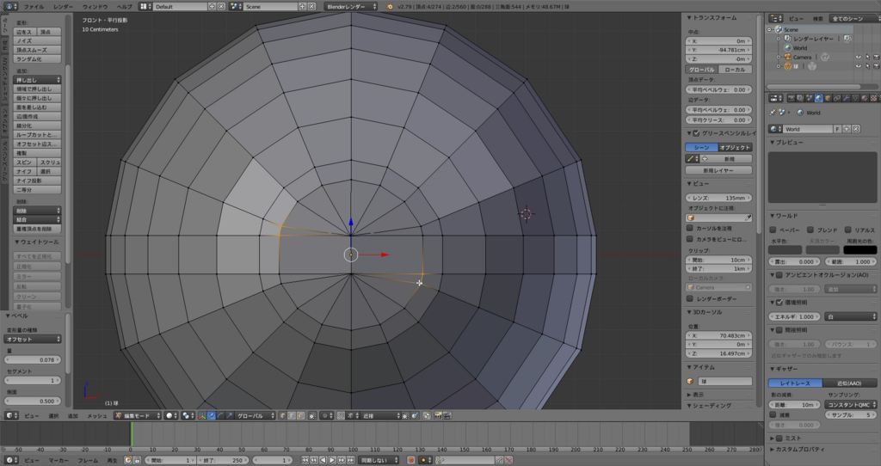
Task: Open the メッシュ menu in 3D view header
Action: (x=96, y=415)
